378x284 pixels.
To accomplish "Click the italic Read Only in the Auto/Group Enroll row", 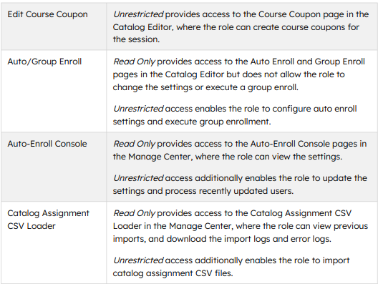I will (134, 62).
